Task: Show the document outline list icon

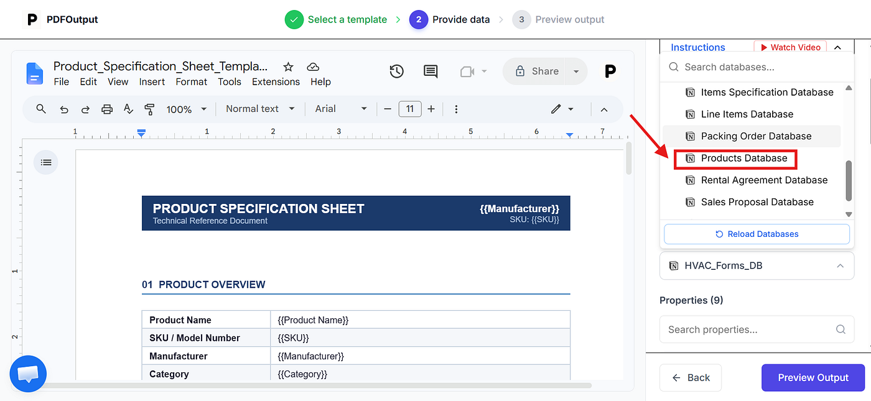Action: pyautogui.click(x=46, y=162)
